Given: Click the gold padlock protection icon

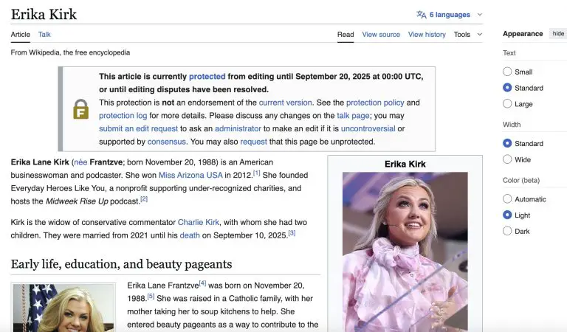Looking at the screenshot, I should pyautogui.click(x=80, y=109).
